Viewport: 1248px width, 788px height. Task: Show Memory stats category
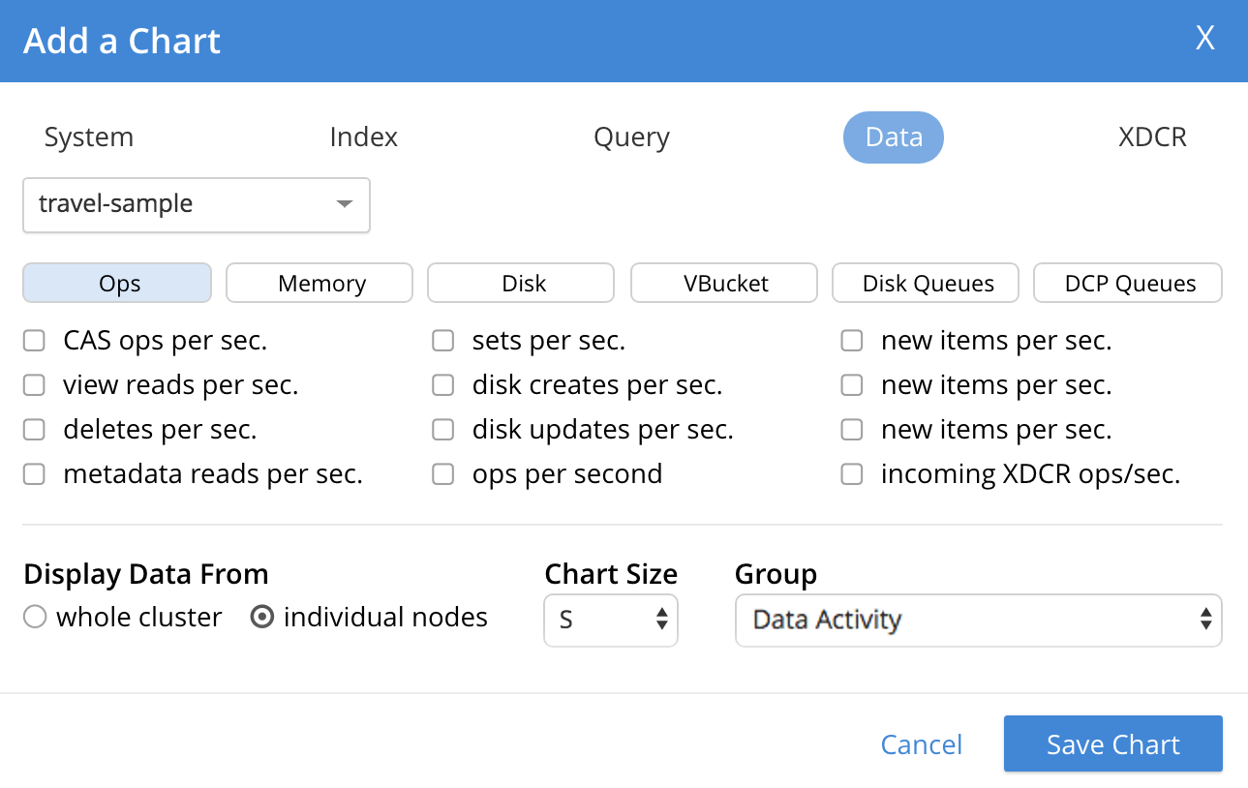pos(320,284)
